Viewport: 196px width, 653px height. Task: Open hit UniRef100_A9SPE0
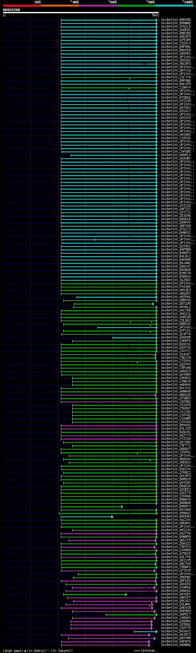[x=176, y=53]
